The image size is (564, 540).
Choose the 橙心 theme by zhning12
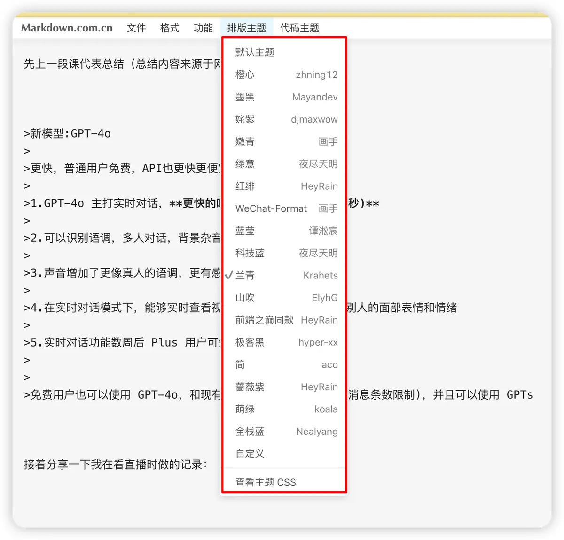point(284,75)
